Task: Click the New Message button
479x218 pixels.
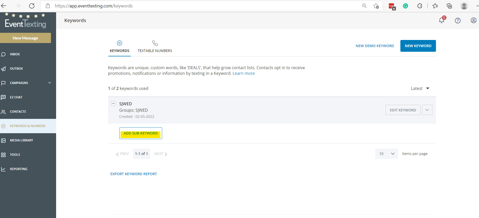Action: click(x=25, y=38)
